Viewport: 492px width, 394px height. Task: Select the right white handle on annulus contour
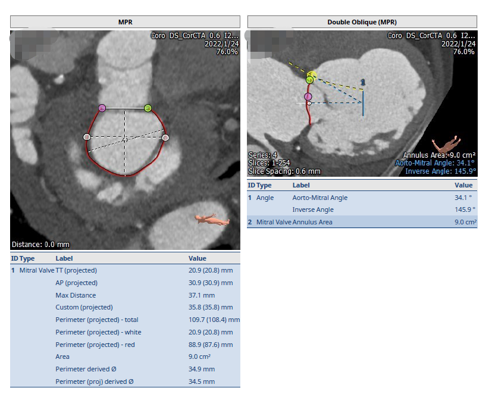pos(165,137)
